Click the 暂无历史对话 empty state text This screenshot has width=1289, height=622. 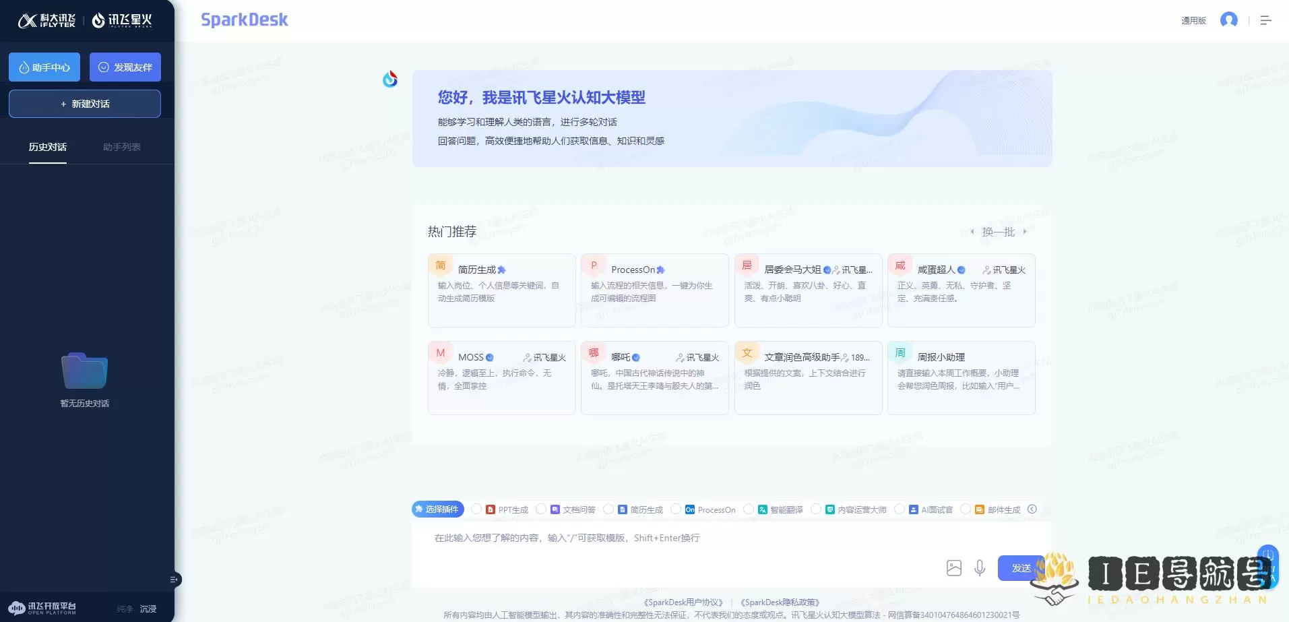click(85, 403)
